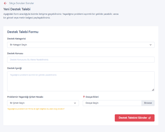This screenshot has width=165, height=132.
Task: Click the Destek Kategorisi label
Action: click(x=16, y=39)
